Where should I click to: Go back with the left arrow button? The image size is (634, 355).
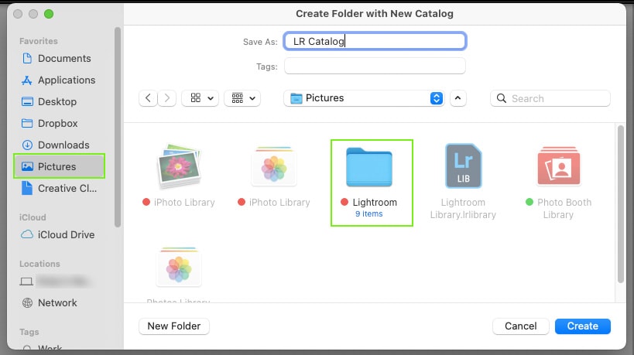(x=148, y=98)
